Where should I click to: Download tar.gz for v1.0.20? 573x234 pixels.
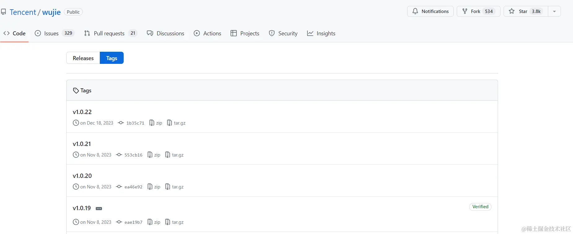[174, 187]
